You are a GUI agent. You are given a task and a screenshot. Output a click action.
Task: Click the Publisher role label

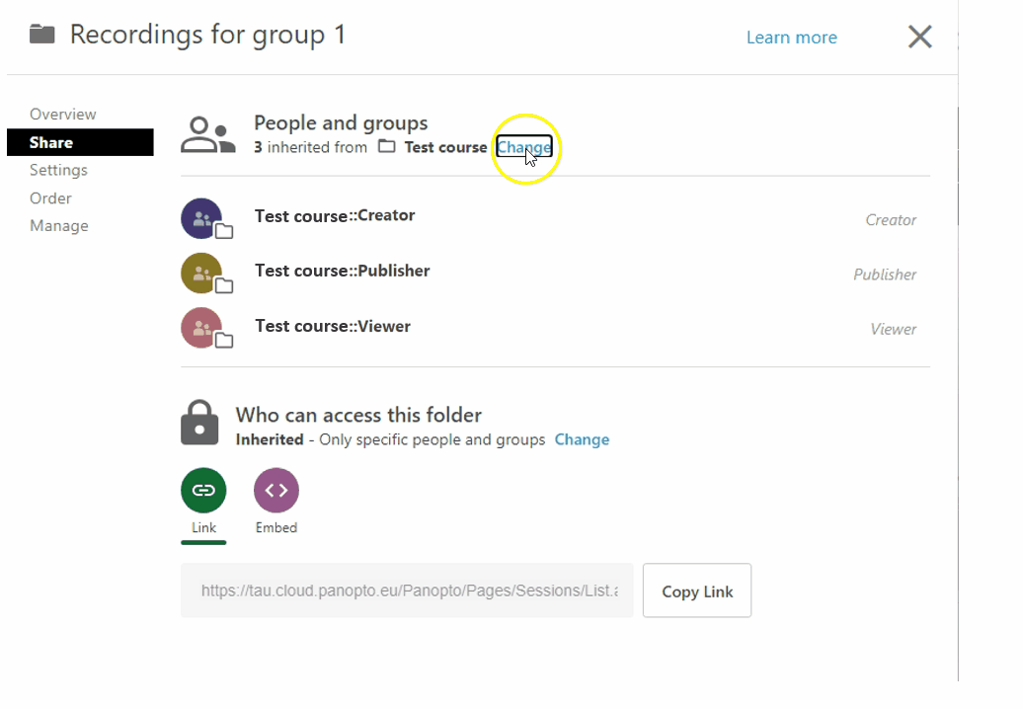(885, 275)
